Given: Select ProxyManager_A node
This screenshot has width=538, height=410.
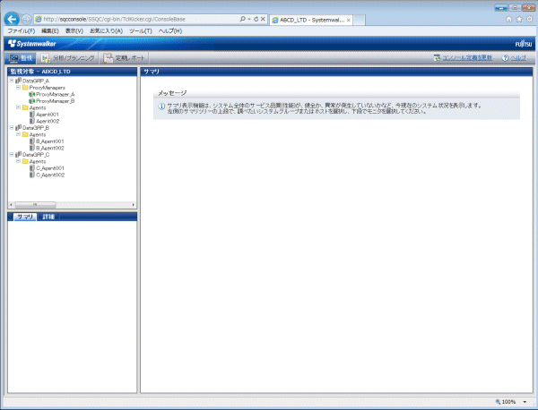Looking at the screenshot, I should pos(56,94).
